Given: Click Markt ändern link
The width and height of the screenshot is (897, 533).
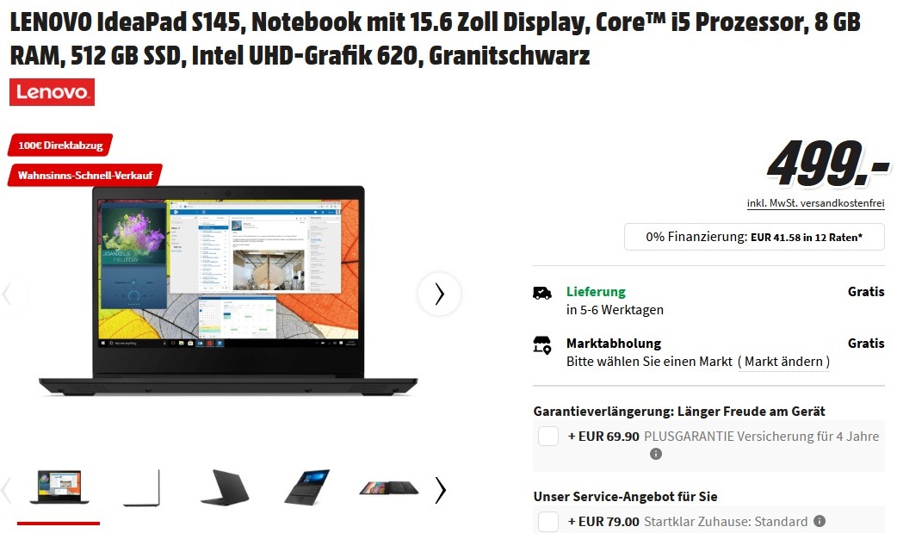Looking at the screenshot, I should pyautogui.click(x=783, y=362).
